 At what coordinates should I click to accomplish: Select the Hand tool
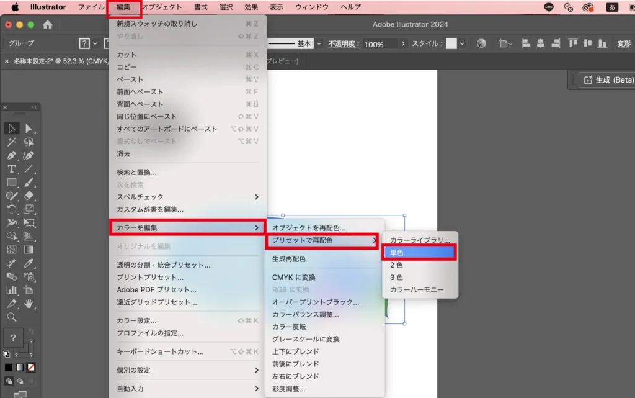click(x=29, y=304)
